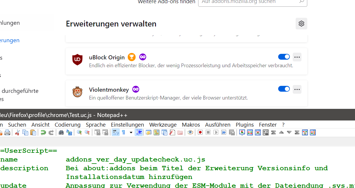Click the Save Recorded Macro icon
Screen dimensions: 355x188
pos(232,132)
